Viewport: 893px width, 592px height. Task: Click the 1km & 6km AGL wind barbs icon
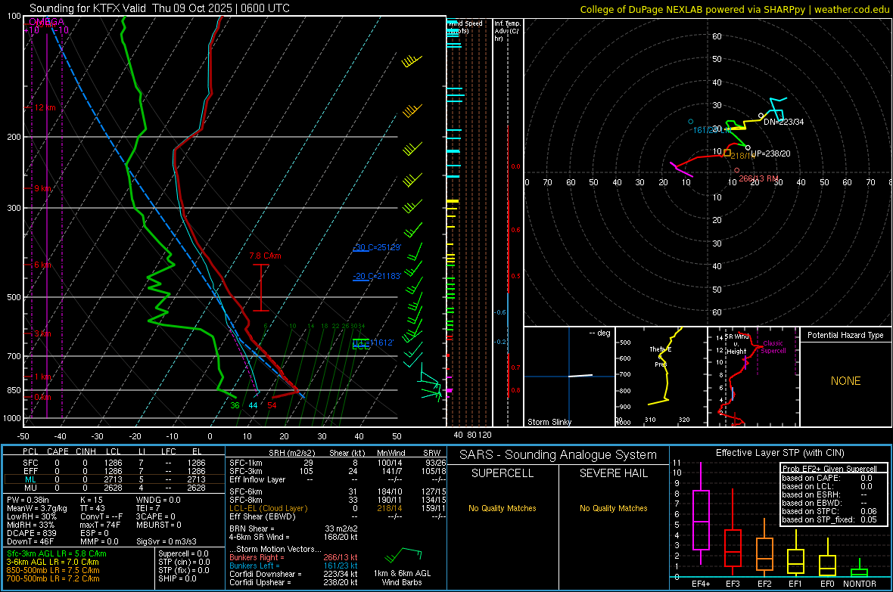tap(403, 554)
